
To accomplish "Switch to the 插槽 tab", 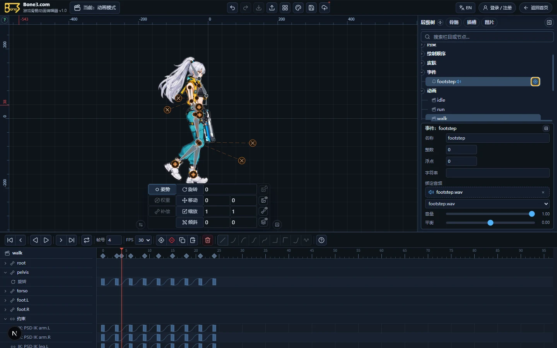I will (x=472, y=22).
